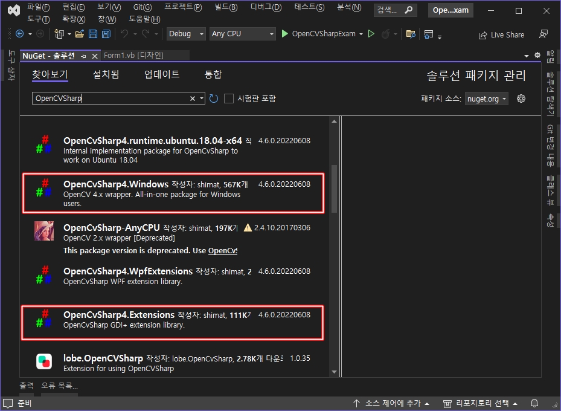Switch to the 설치됨 tab

106,74
